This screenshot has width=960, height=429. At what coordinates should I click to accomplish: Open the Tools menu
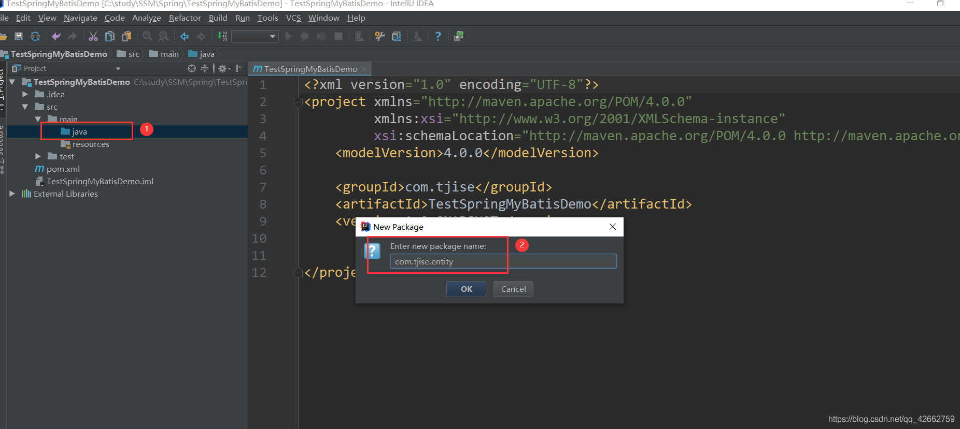(x=268, y=18)
